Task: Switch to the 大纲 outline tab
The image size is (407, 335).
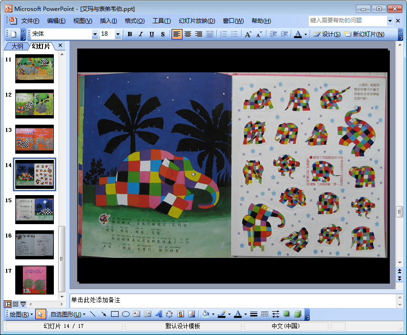Action: [17, 46]
